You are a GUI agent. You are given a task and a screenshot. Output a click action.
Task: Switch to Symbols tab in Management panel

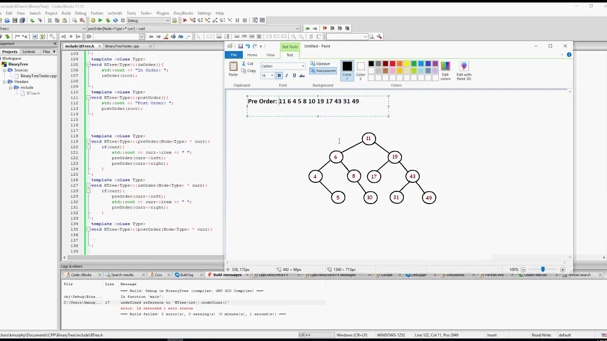[x=28, y=52]
